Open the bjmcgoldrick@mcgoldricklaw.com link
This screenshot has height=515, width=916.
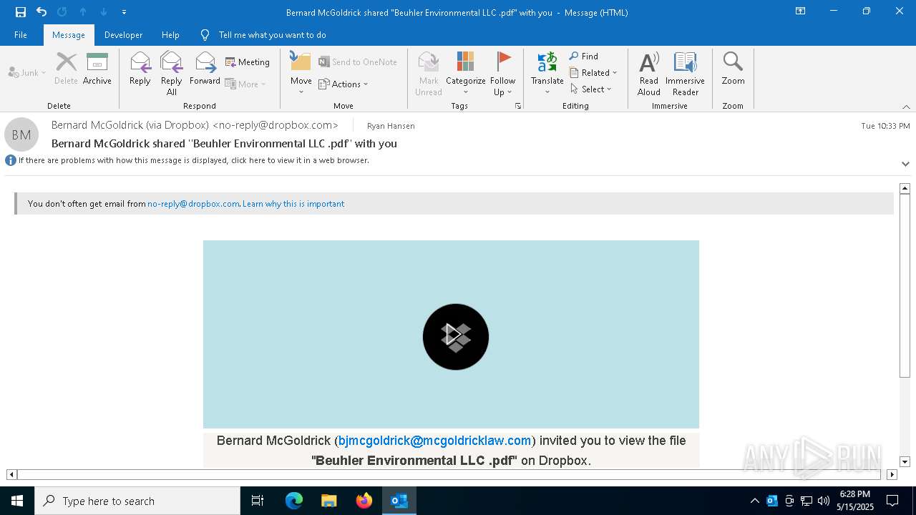[434, 441]
